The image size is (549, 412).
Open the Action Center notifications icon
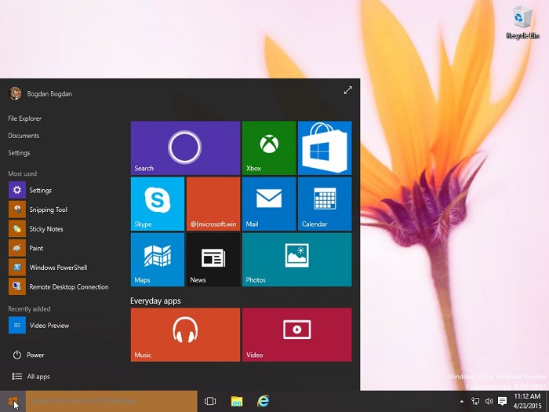coord(503,401)
